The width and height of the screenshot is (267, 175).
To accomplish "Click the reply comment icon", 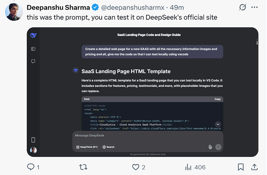I will pos(31,167).
